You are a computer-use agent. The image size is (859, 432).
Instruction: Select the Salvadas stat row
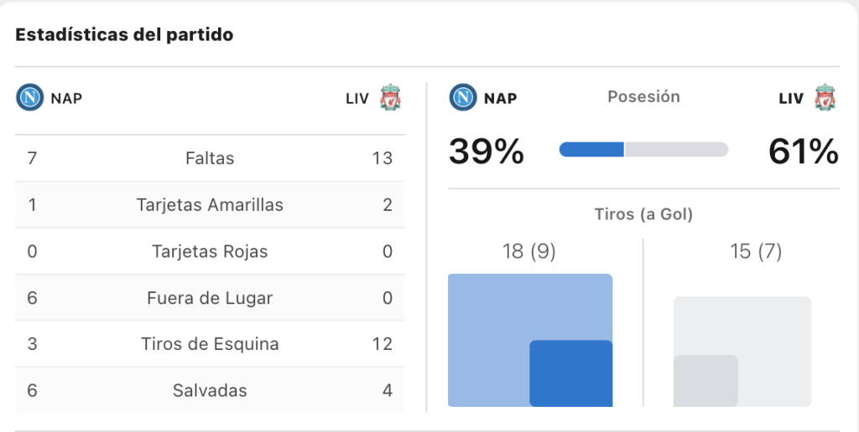tap(210, 390)
